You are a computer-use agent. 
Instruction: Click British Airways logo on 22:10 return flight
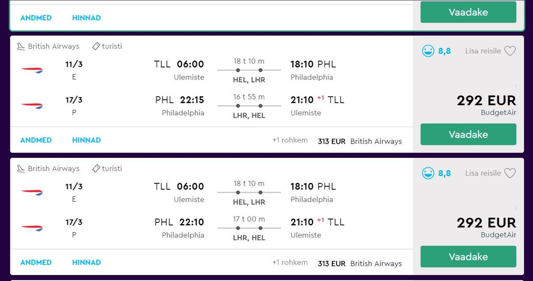click(32, 228)
